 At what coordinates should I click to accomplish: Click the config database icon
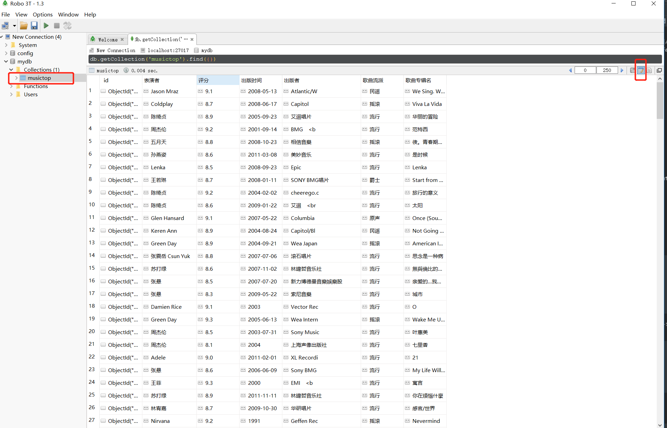coord(13,53)
